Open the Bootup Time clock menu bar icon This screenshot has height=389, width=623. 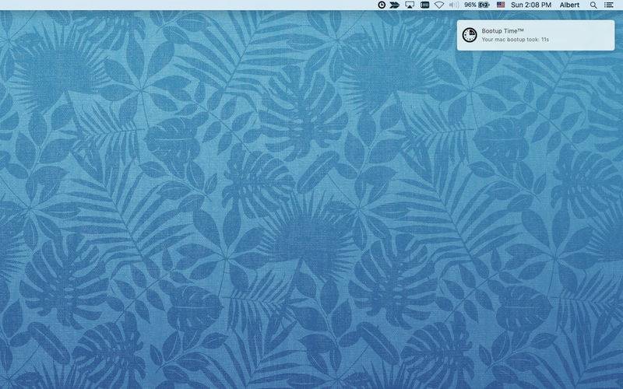tap(382, 5)
